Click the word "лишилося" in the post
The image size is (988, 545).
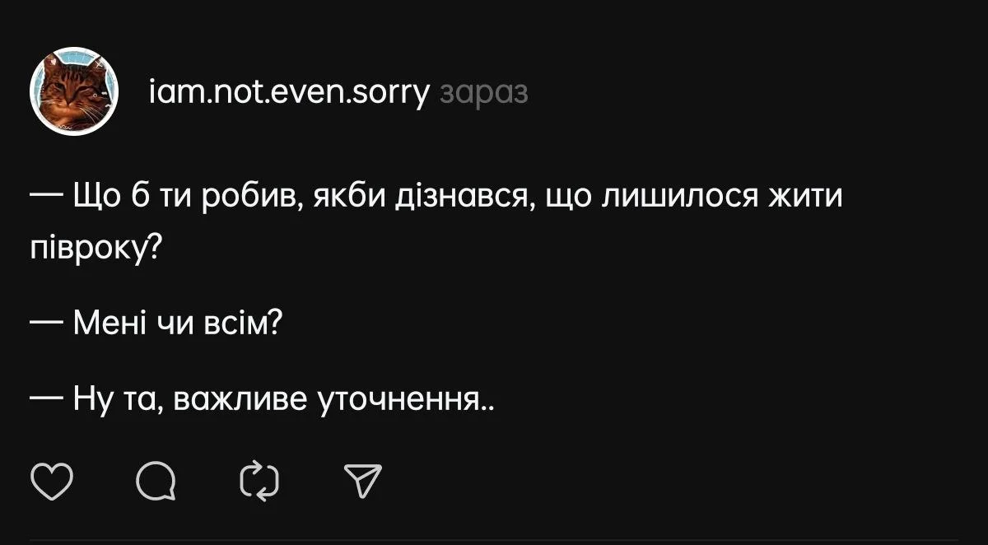coord(677,199)
